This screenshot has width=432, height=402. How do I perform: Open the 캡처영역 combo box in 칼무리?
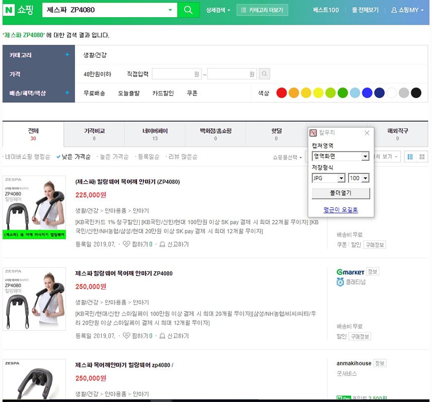340,156
